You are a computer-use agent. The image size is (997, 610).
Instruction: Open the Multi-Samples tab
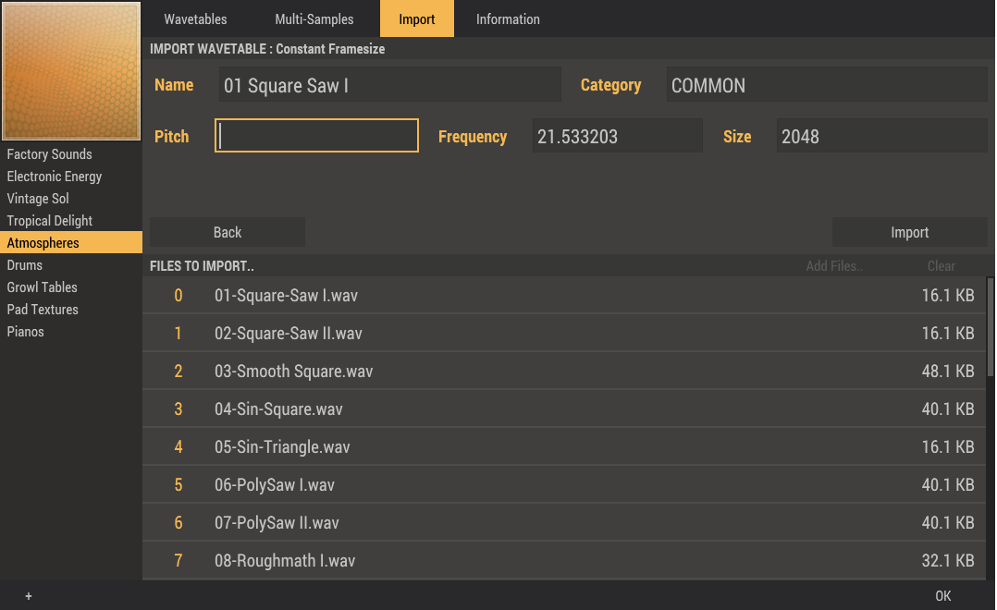pos(314,19)
